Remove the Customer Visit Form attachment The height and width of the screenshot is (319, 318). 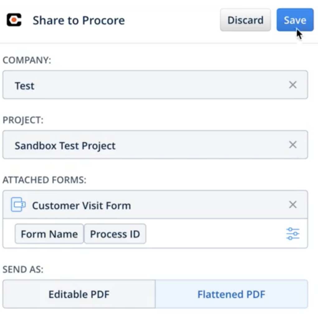point(292,205)
